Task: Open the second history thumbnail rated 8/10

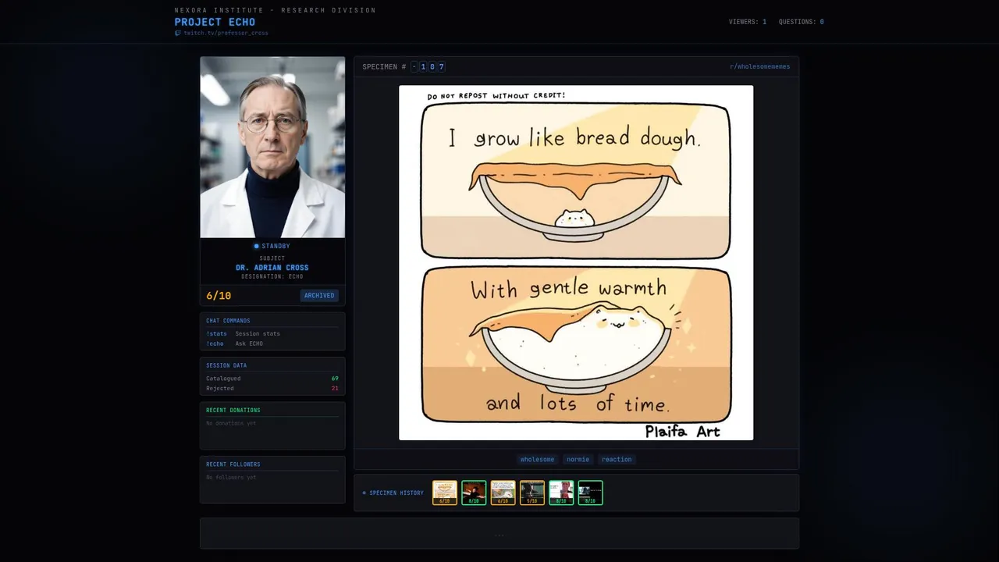Action: (x=474, y=493)
